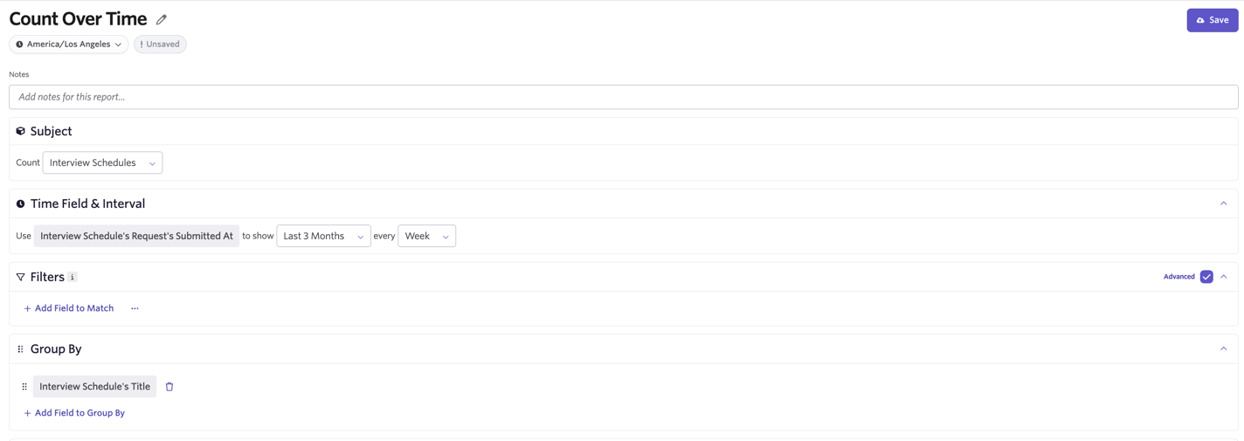The width and height of the screenshot is (1244, 441).
Task: Click the pencil icon to edit report title
Action: pos(162,19)
